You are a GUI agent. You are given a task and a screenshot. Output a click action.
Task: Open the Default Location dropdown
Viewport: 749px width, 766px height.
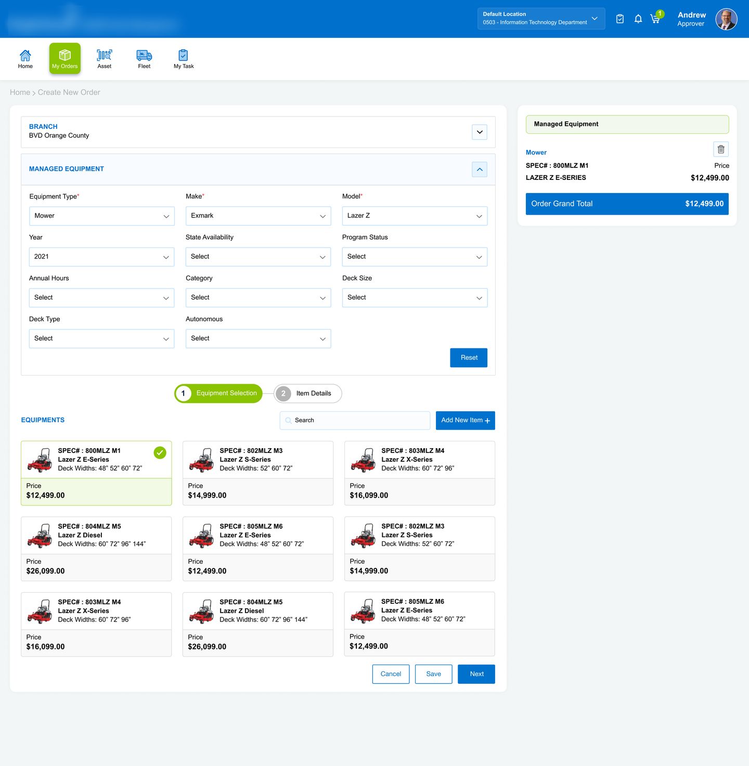(541, 19)
